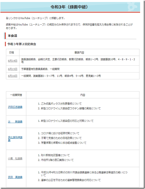Open 多比良和伸議員 video link

15,139
